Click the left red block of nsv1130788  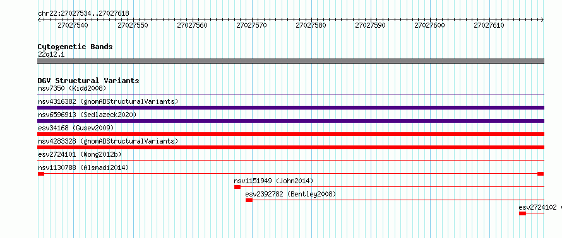(41, 174)
